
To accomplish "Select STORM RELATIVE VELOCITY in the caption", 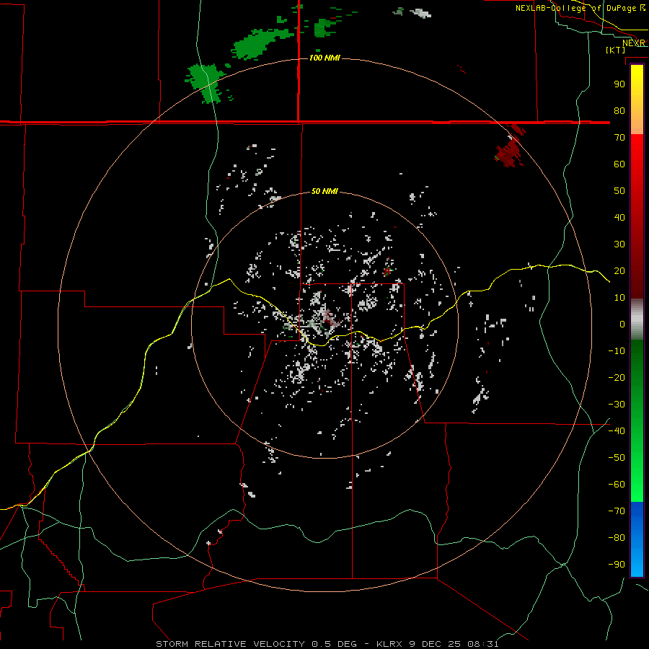I will [231, 644].
